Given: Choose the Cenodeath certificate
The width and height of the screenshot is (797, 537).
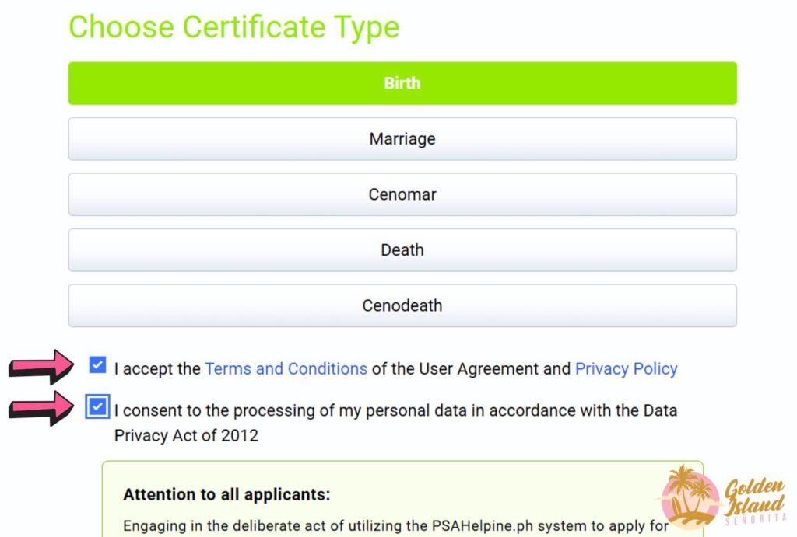Looking at the screenshot, I should pyautogui.click(x=402, y=305).
